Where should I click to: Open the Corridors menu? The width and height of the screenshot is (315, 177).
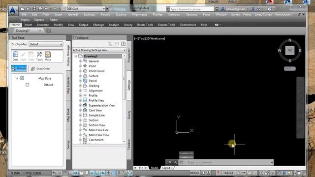tap(174, 14)
